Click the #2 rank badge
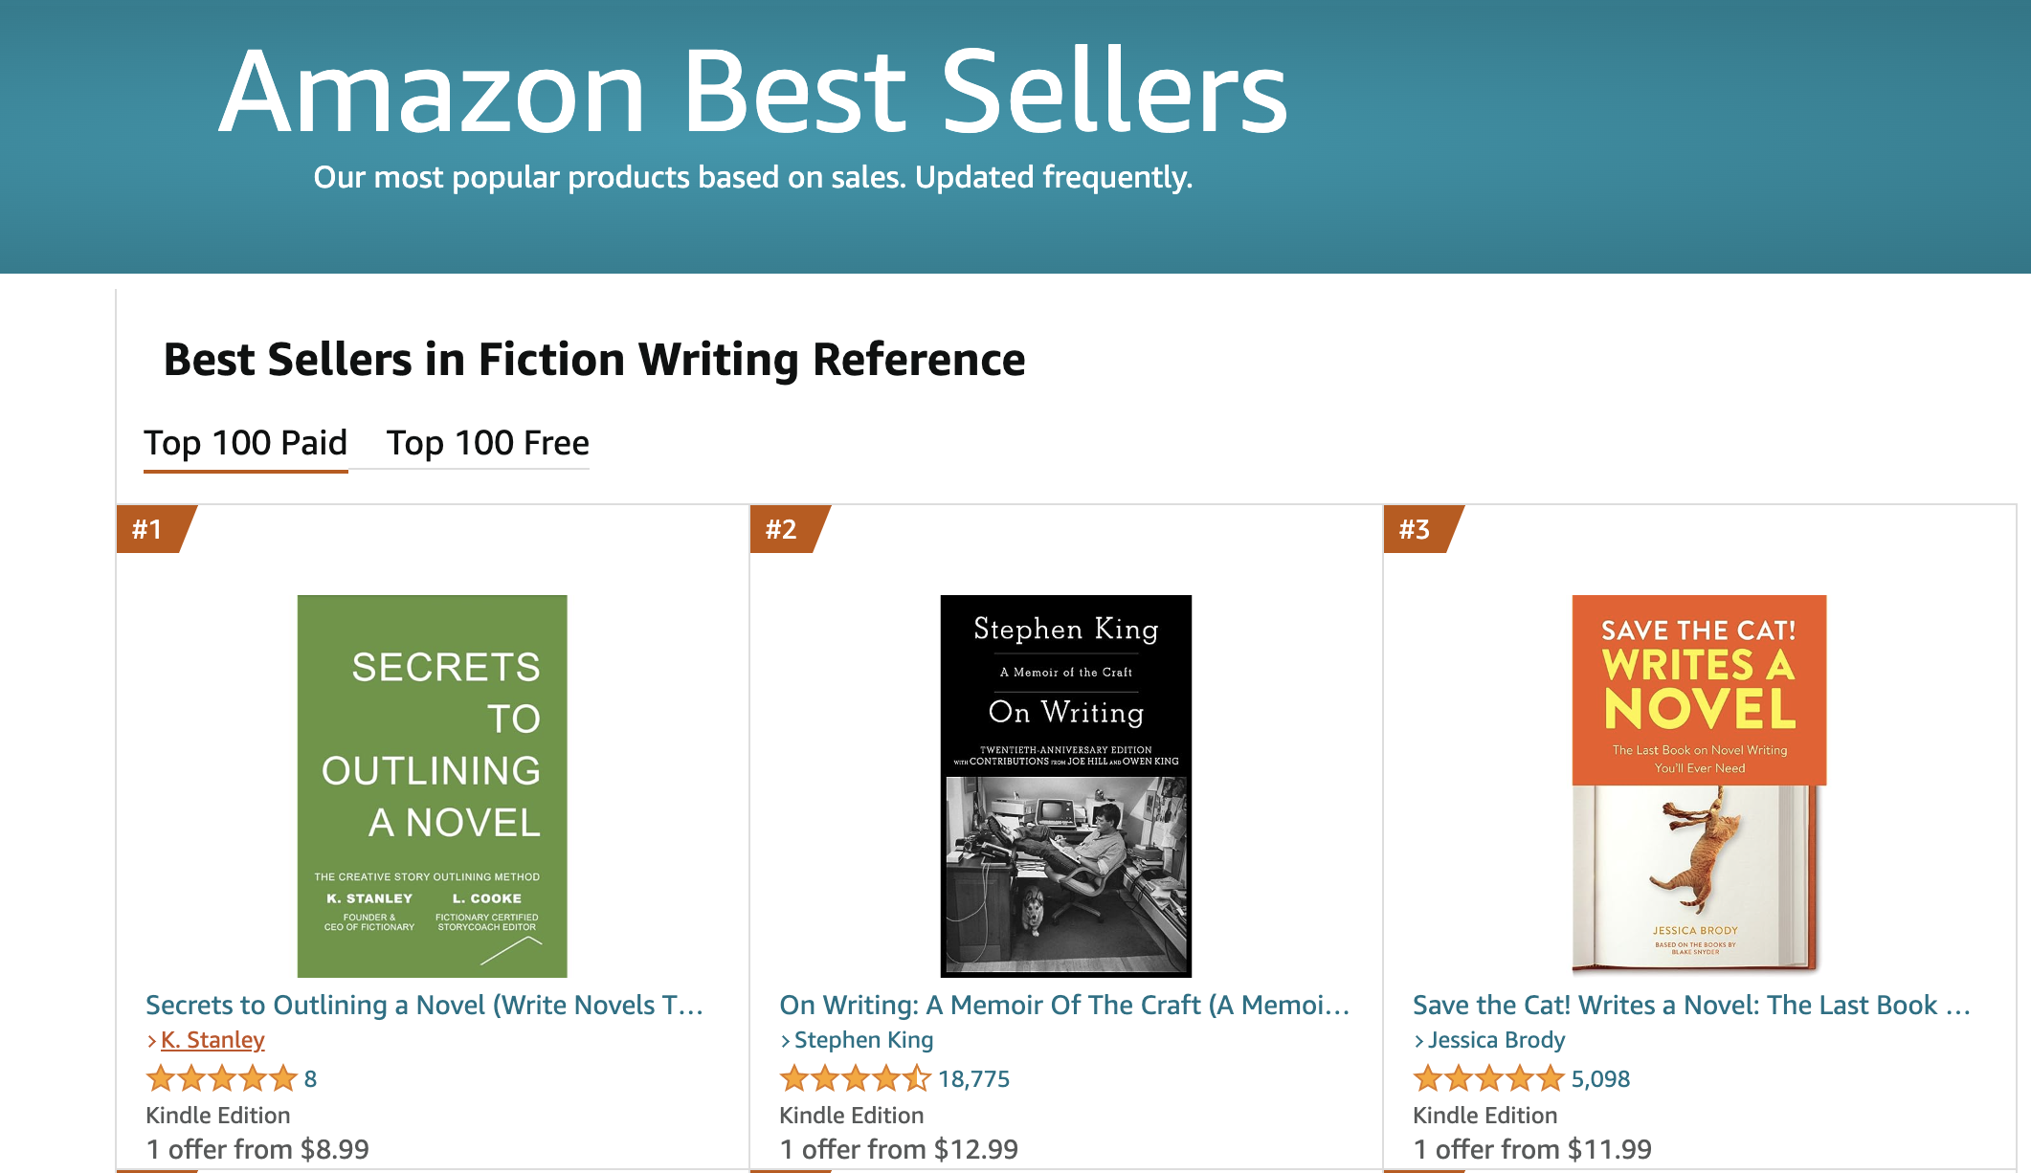The height and width of the screenshot is (1173, 2031). (x=787, y=529)
